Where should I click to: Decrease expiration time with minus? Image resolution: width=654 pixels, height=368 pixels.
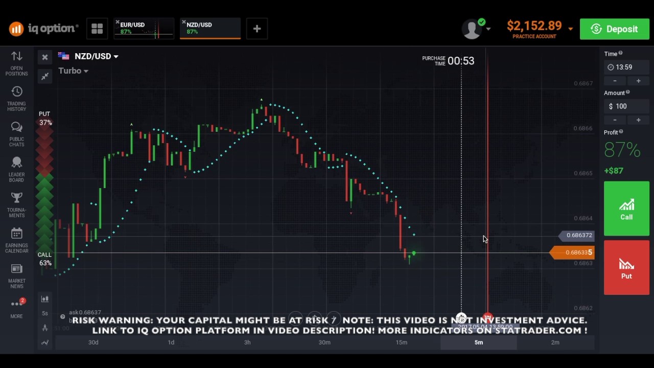coord(615,81)
